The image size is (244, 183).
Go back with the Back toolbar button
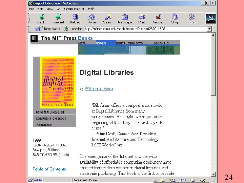[41, 19]
